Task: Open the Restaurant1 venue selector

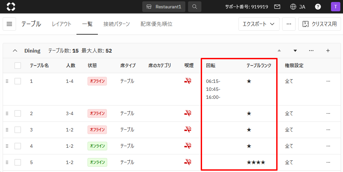Action: [164, 7]
